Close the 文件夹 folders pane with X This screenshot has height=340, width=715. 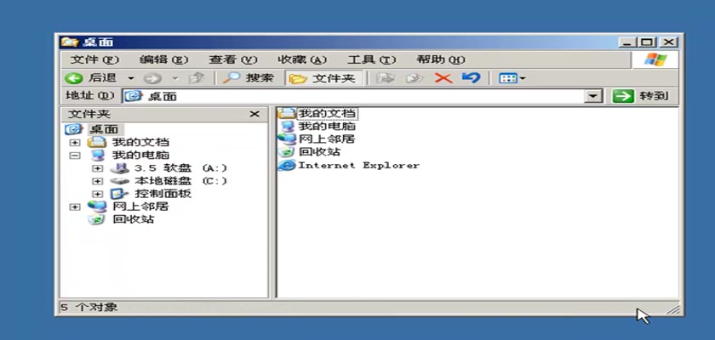[x=255, y=114]
